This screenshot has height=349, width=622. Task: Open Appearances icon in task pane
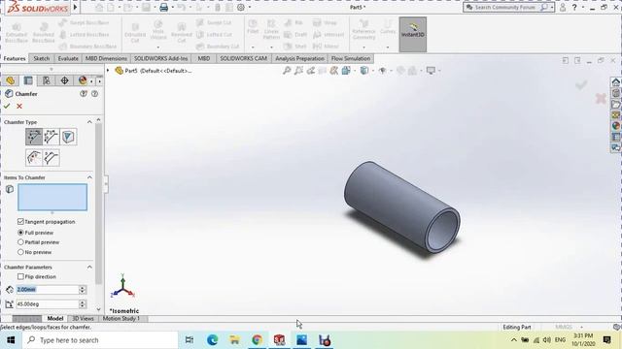tap(615, 126)
